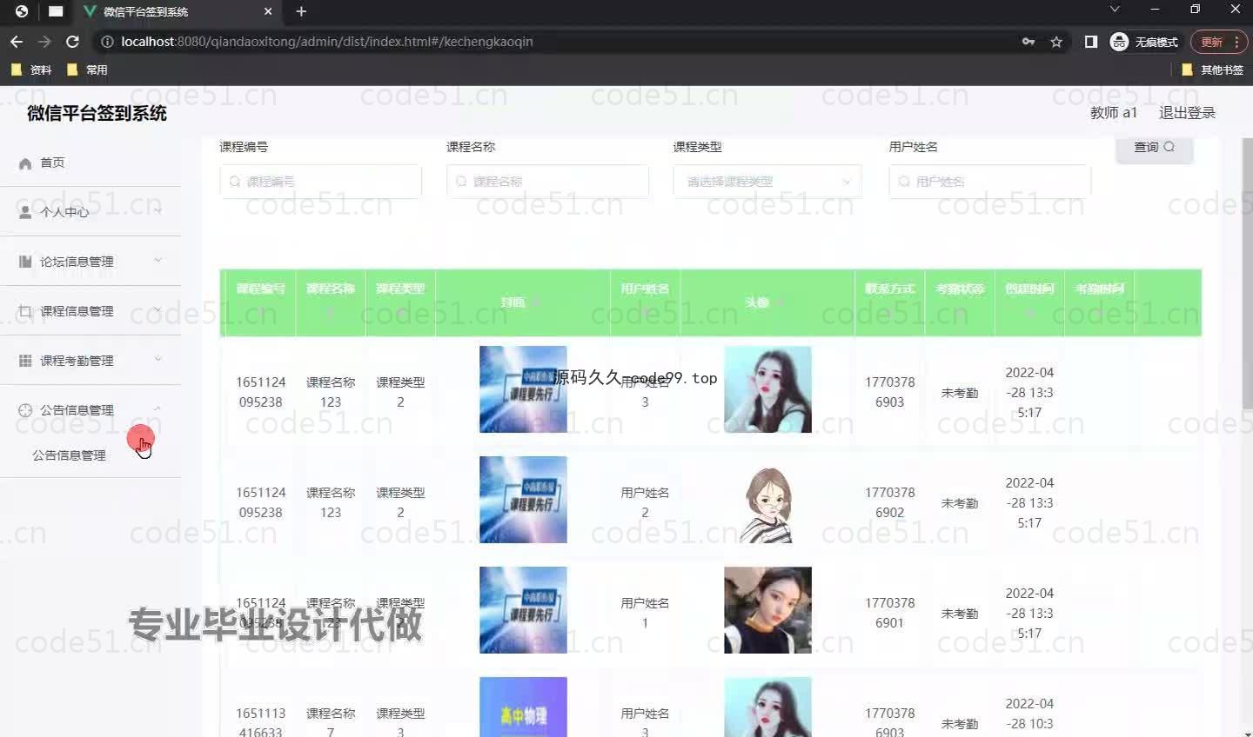Click the 个人中心 chevron arrow
This screenshot has height=737, width=1253.
coord(157,210)
